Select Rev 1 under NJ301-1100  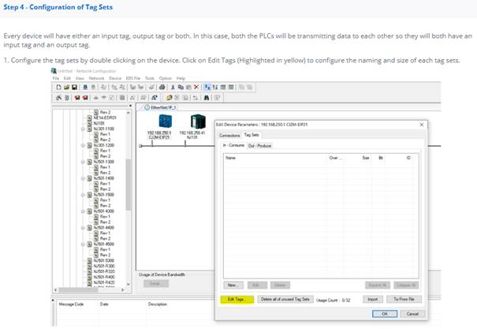tap(105, 134)
